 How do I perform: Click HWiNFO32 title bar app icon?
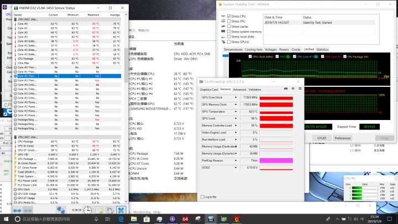15,8
